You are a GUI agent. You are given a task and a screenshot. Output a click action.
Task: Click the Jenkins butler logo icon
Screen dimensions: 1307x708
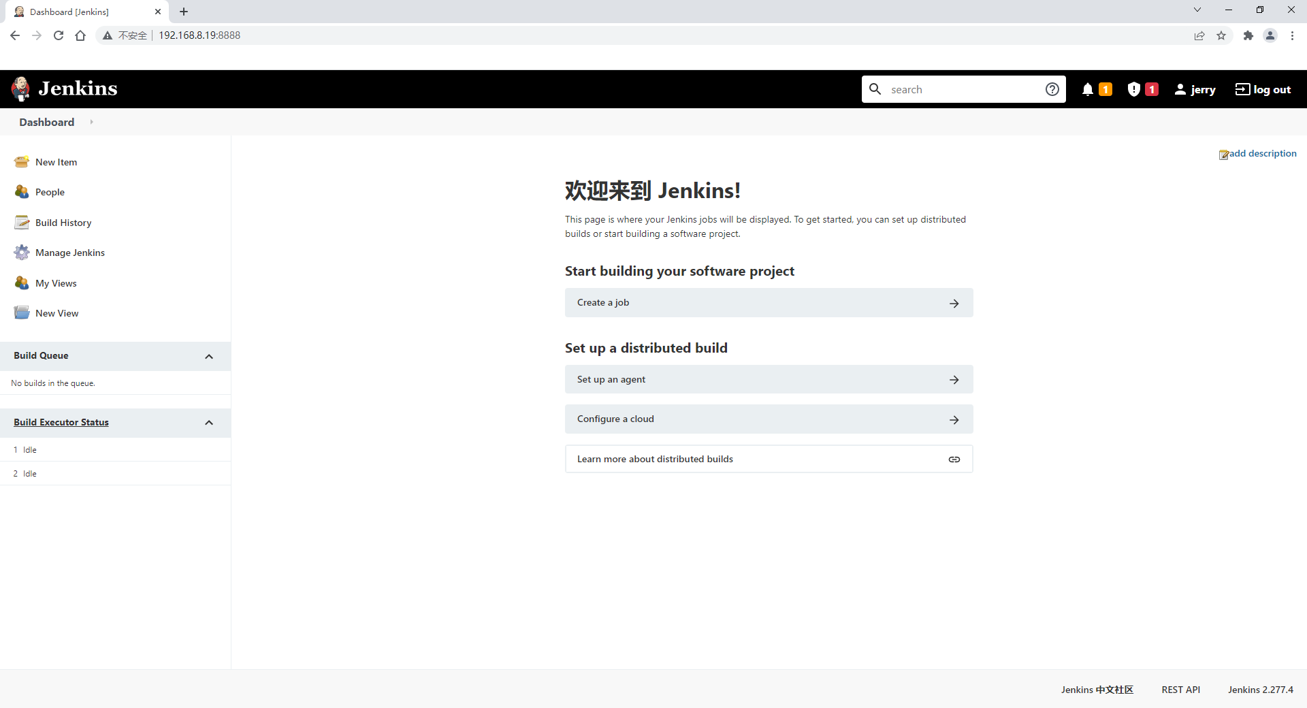(21, 88)
